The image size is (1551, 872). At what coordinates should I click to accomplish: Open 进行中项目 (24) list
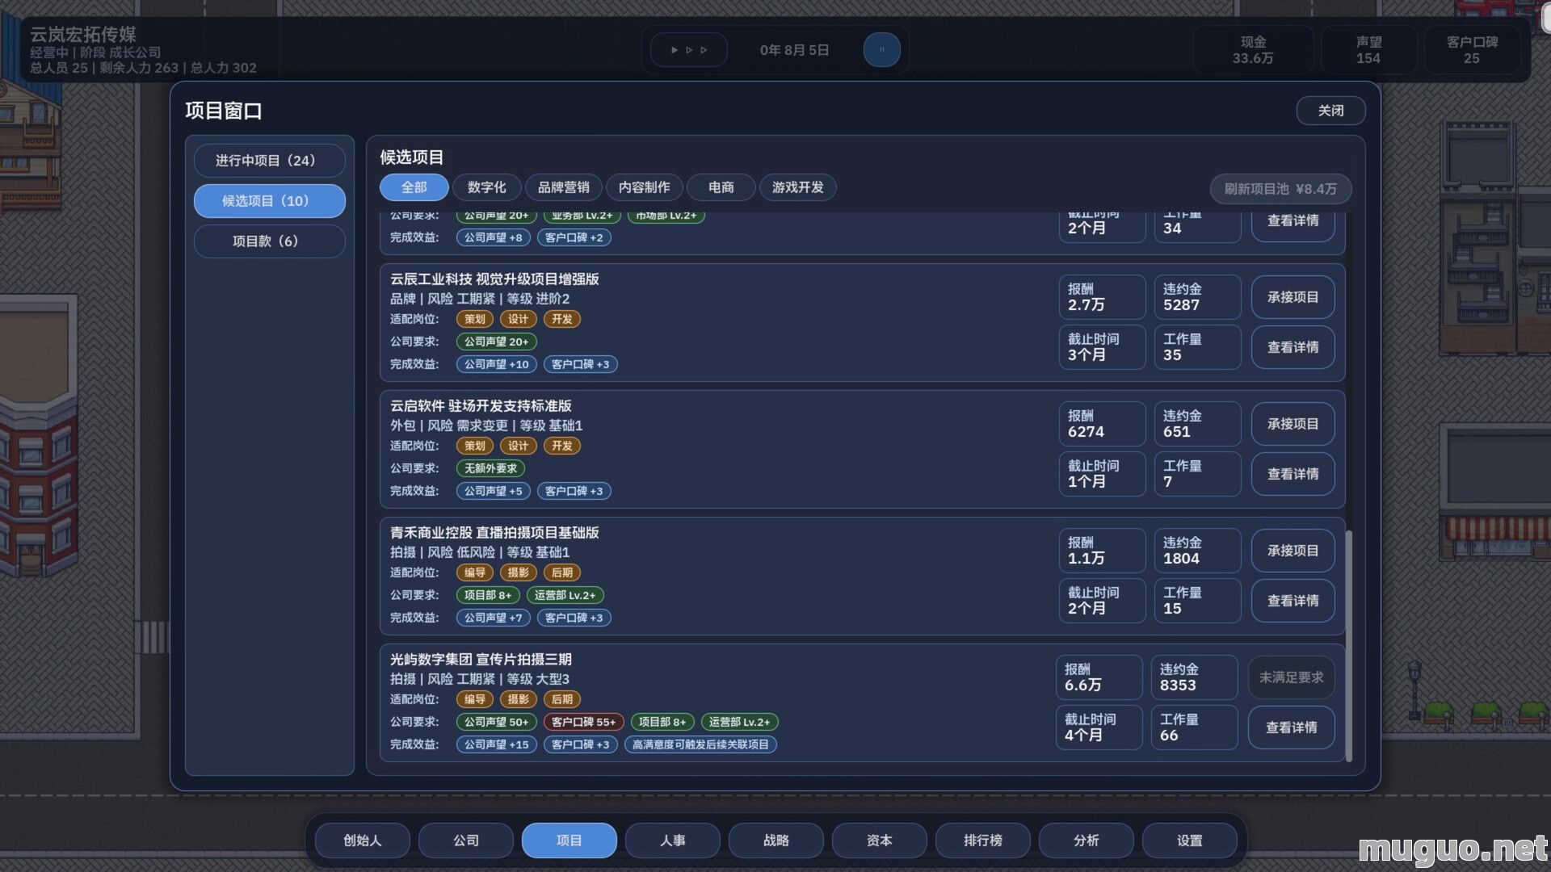[x=269, y=161]
